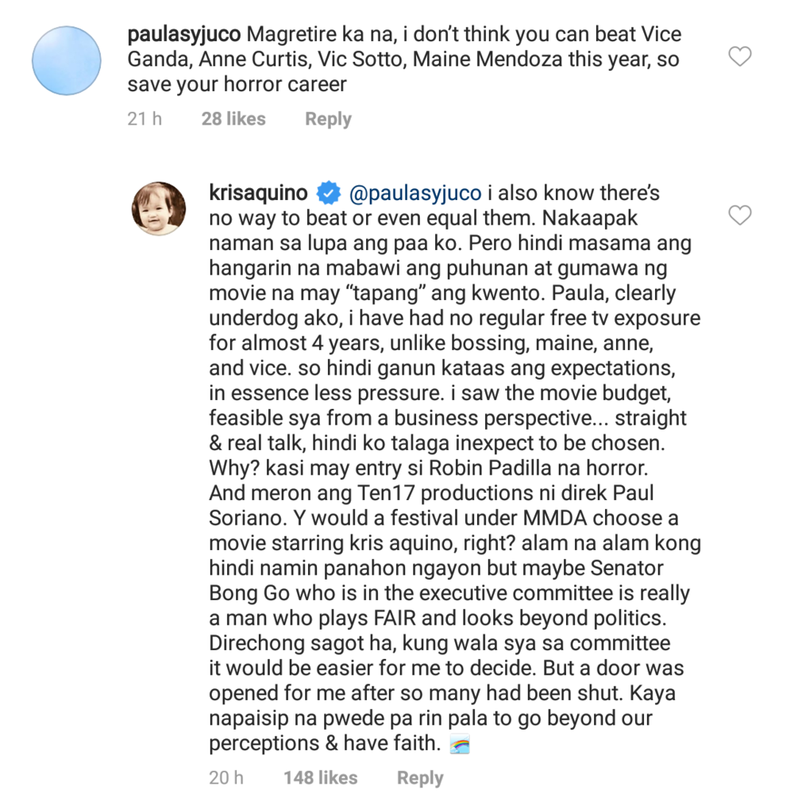The height and width of the screenshot is (809, 794).
Task: Open krisaquino's baby photo avatar
Action: click(x=159, y=209)
